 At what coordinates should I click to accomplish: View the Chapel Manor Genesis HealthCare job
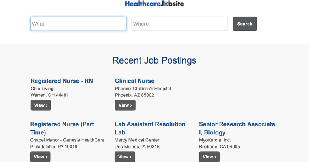(40, 156)
